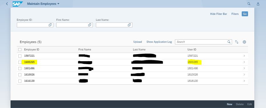
Task: Open value help for Employee ID filter
Action: coord(50,25)
